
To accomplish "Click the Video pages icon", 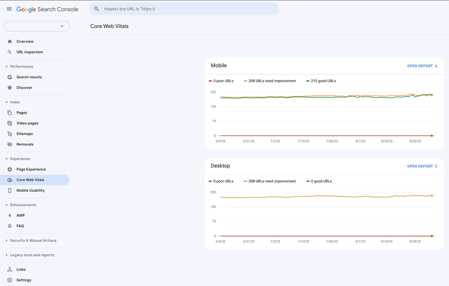I will click(x=10, y=123).
